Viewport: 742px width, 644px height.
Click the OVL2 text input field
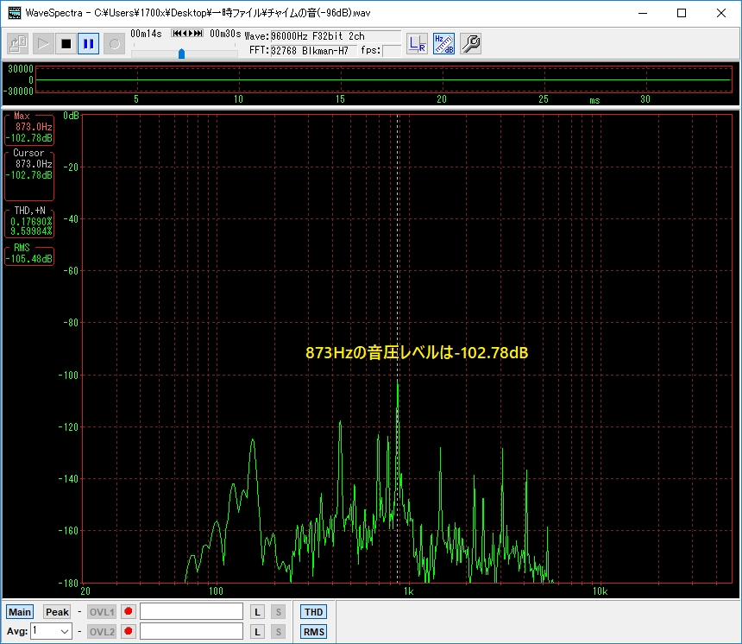(x=192, y=631)
